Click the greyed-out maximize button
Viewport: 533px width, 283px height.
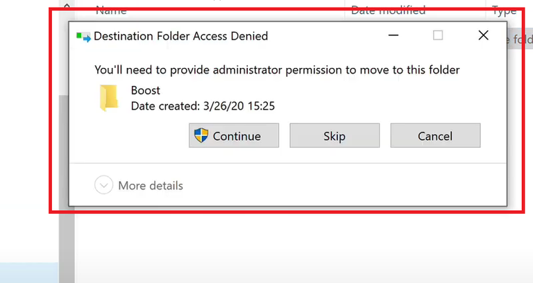pyautogui.click(x=438, y=35)
